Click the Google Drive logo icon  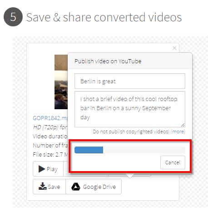76,187
